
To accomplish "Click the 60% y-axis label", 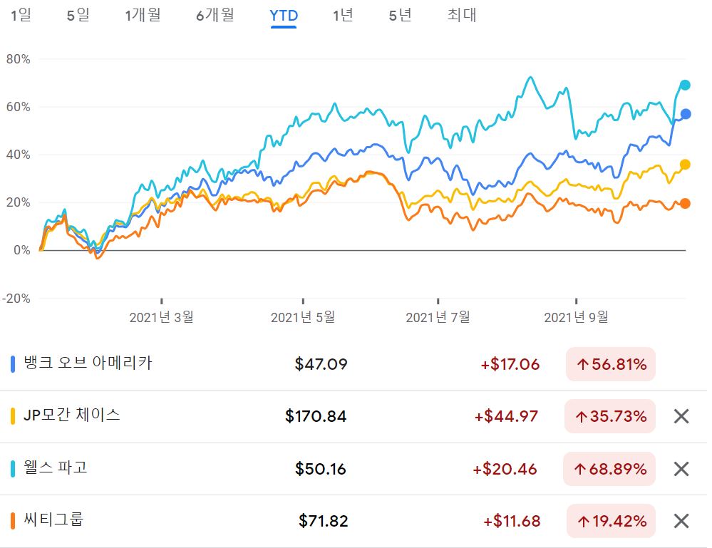I will coord(18,107).
